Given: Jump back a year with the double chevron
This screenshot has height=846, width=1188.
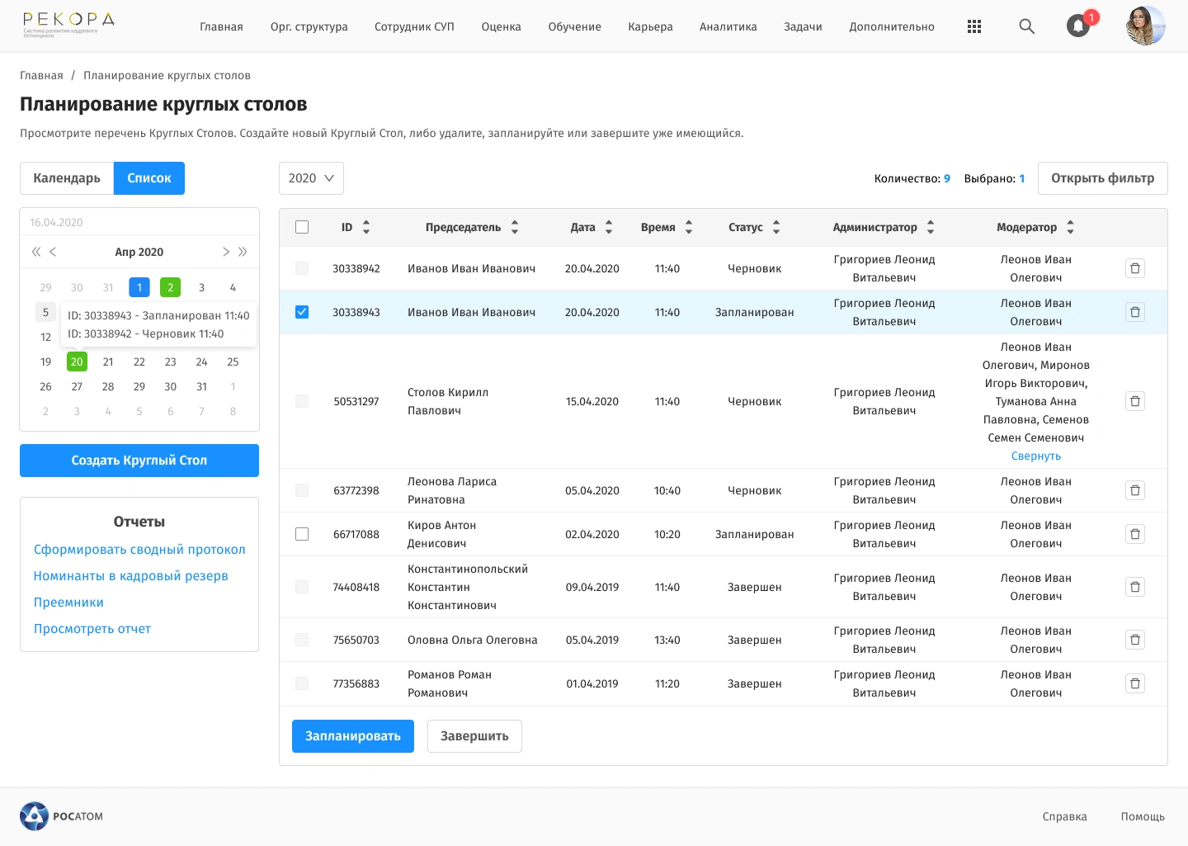Looking at the screenshot, I should pos(35,252).
